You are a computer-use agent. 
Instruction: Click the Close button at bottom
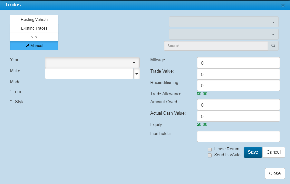coord(275,173)
